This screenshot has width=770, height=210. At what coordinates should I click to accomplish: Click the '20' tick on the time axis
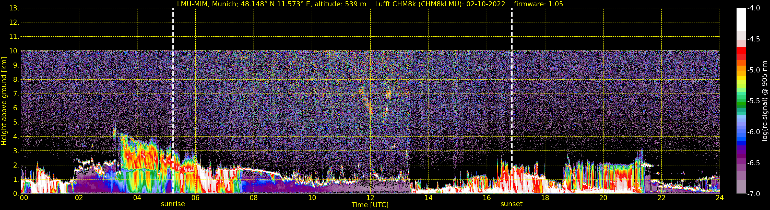[603, 198]
